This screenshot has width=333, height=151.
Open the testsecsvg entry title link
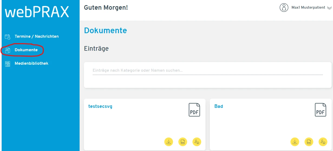pos(100,106)
